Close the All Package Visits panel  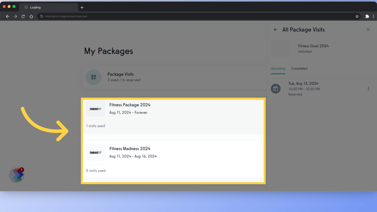click(x=368, y=30)
